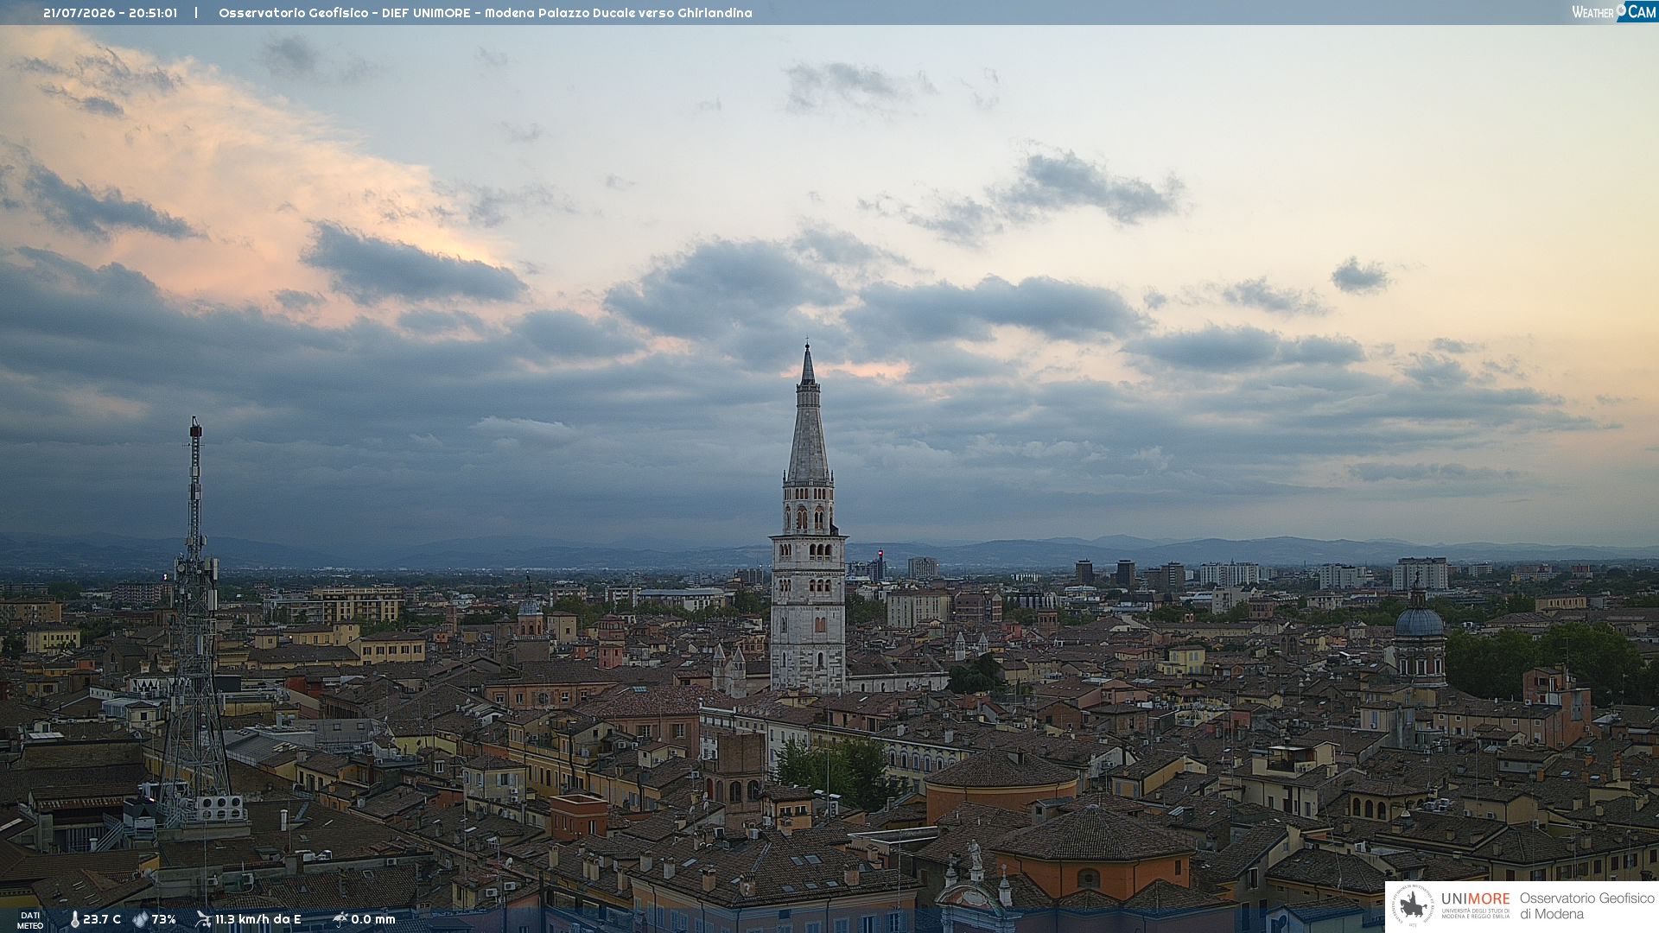Image resolution: width=1659 pixels, height=933 pixels.
Task: Click the thermometer temperature icon
Action: (x=74, y=919)
